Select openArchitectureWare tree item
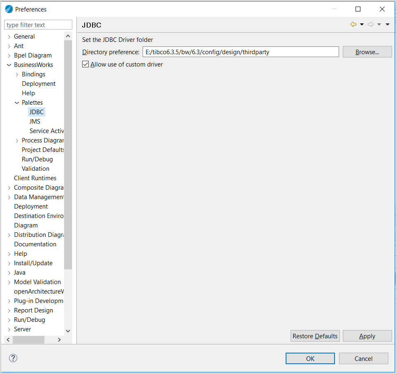This screenshot has height=374, width=397. (39, 291)
